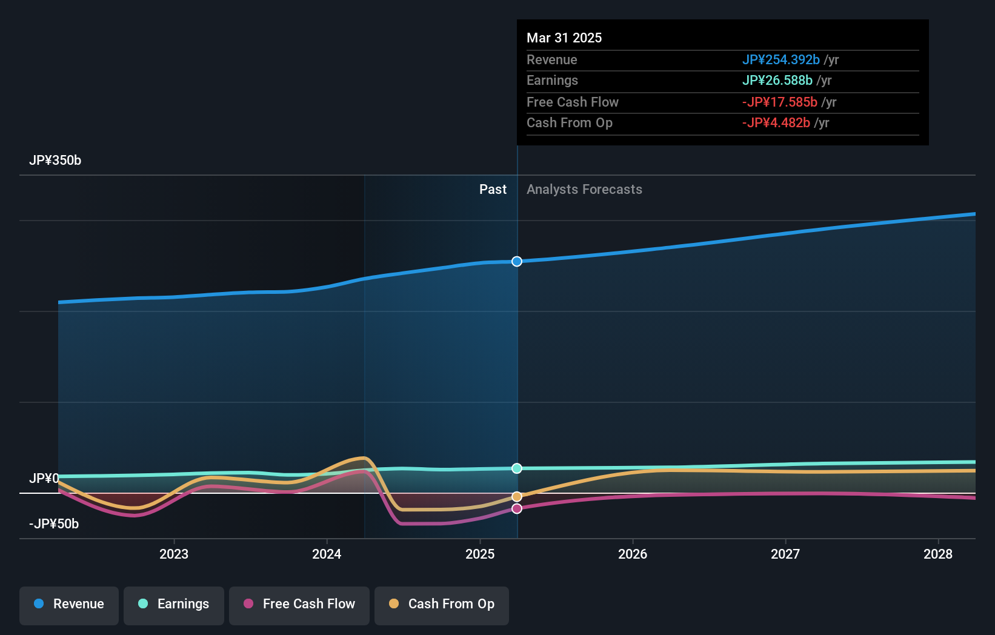Click the Mar 31 2025 tooltip date
Screen dimensions: 995x635
pyautogui.click(x=564, y=38)
